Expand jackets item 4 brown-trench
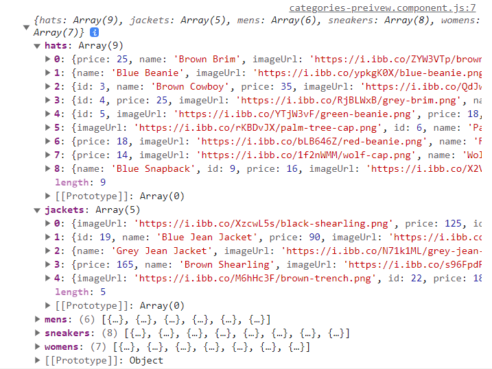 (48, 278)
